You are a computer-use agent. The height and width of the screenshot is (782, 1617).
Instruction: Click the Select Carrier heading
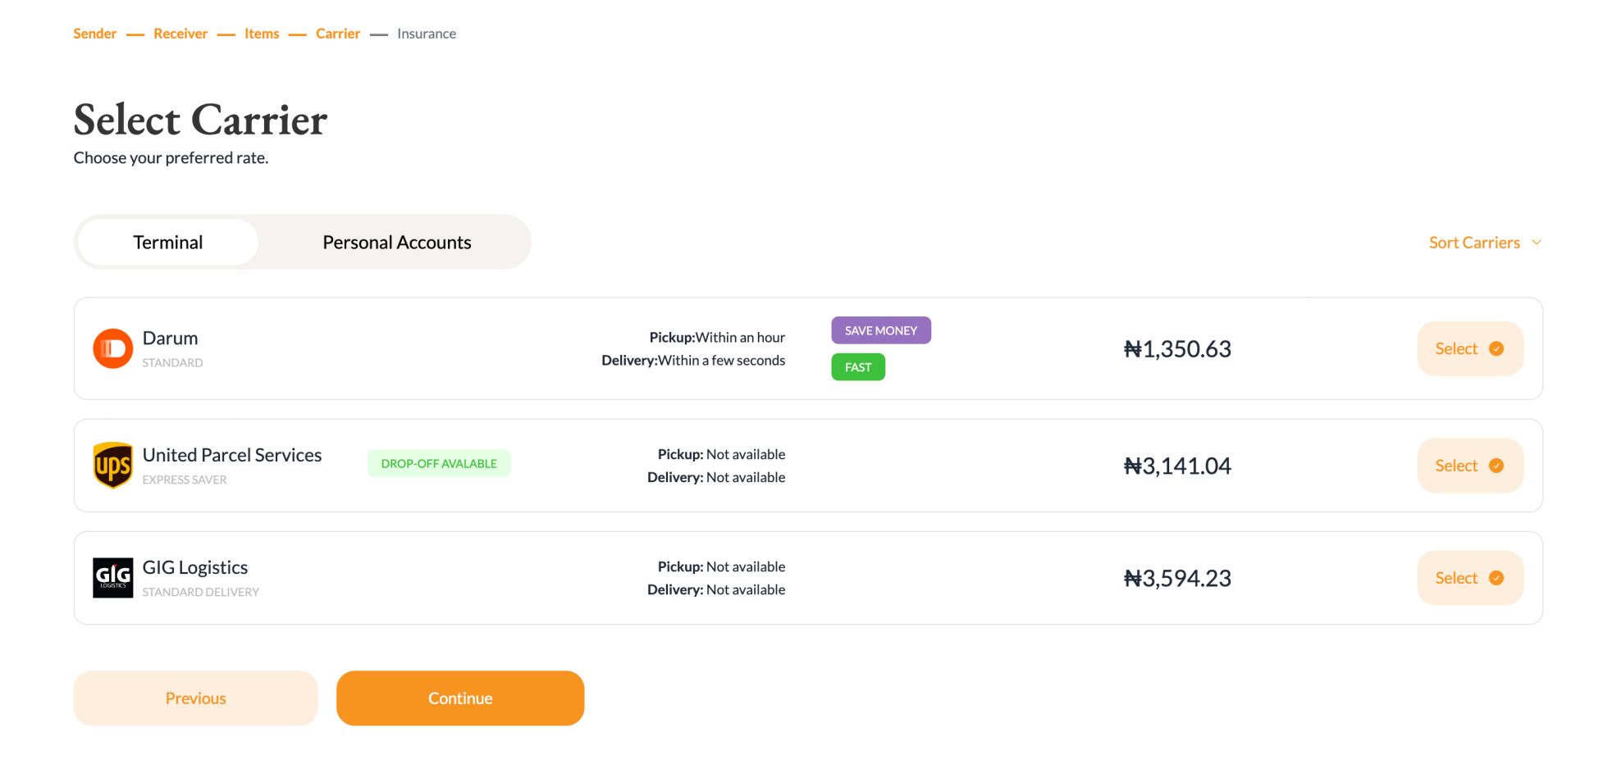pos(200,120)
